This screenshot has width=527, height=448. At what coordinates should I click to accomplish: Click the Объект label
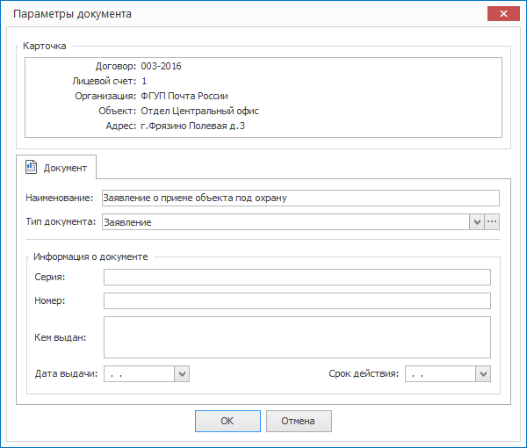[x=118, y=111]
